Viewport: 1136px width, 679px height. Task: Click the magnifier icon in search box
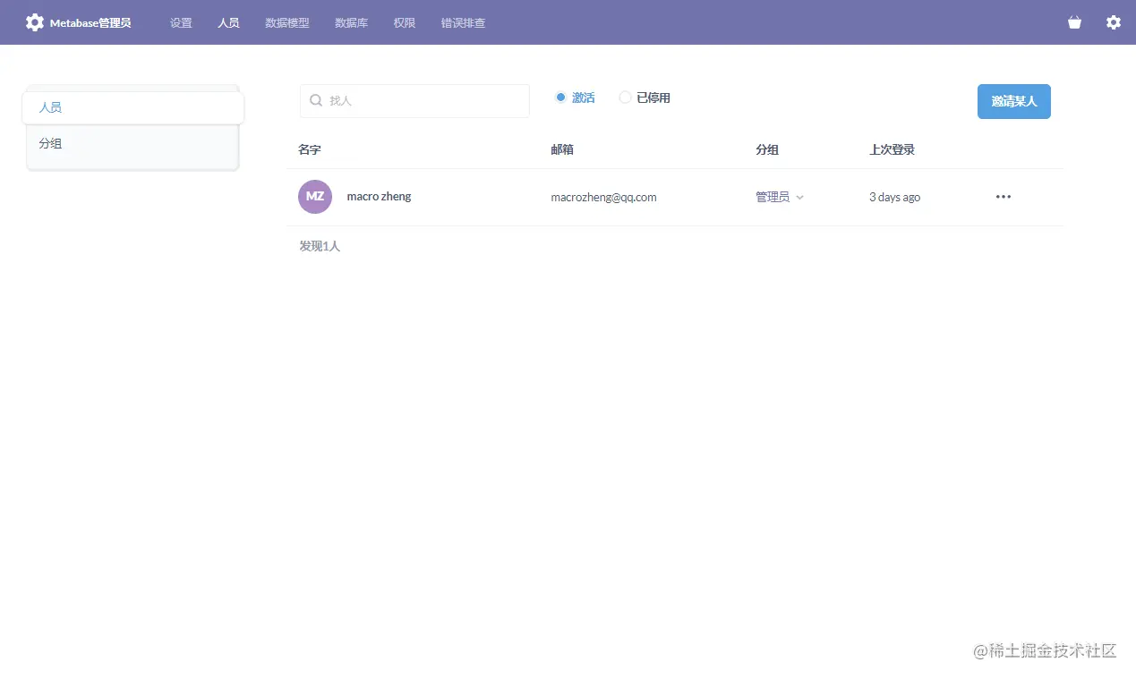pos(316,101)
